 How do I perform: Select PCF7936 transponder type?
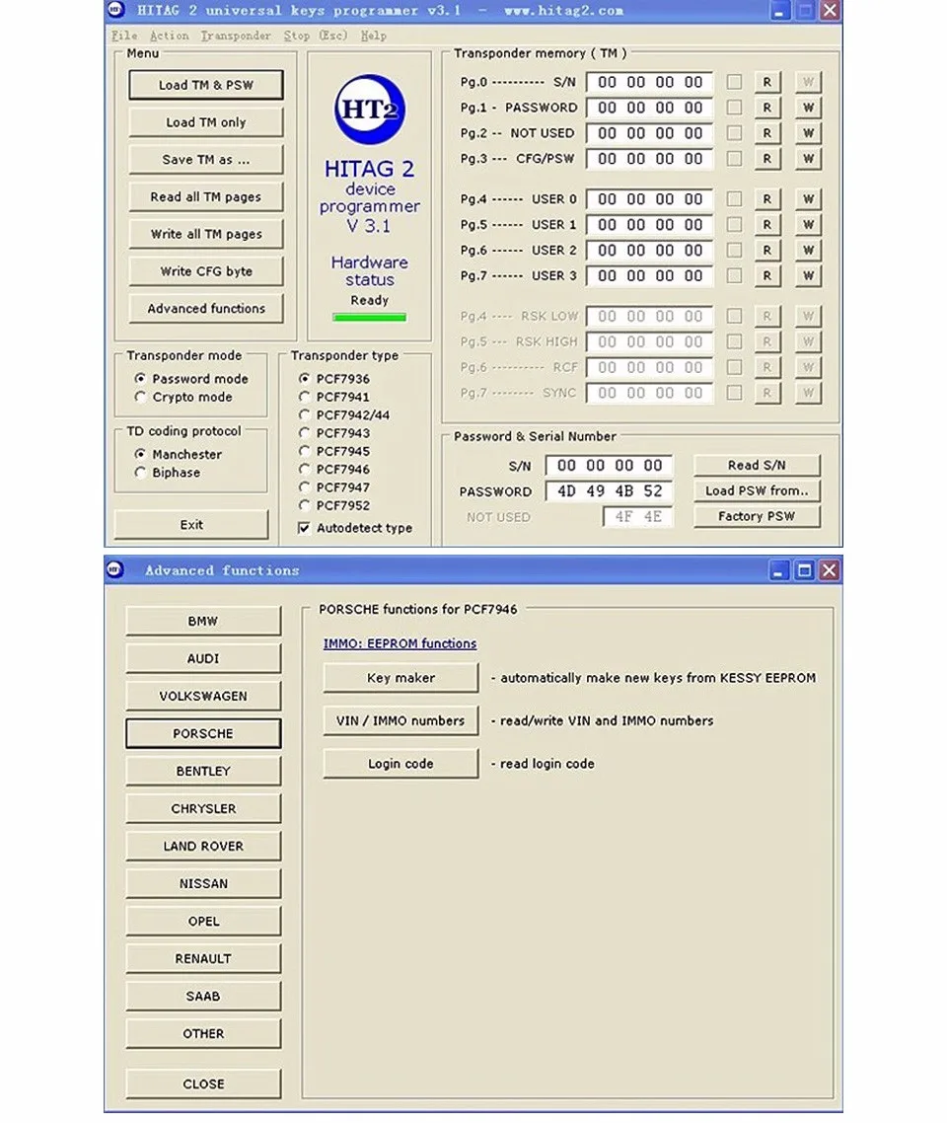click(x=304, y=378)
